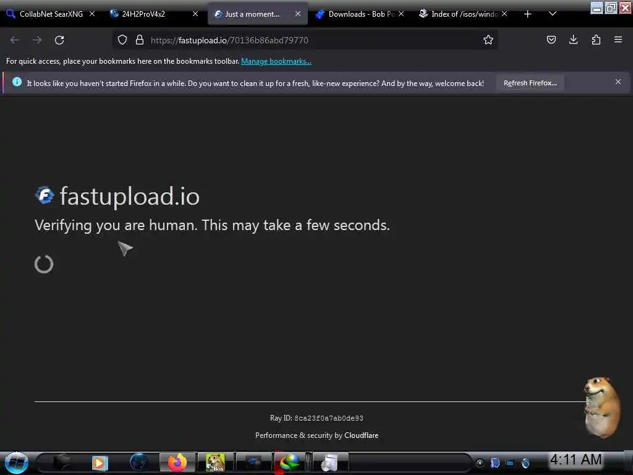Open a new tab with plus button

coord(528,14)
